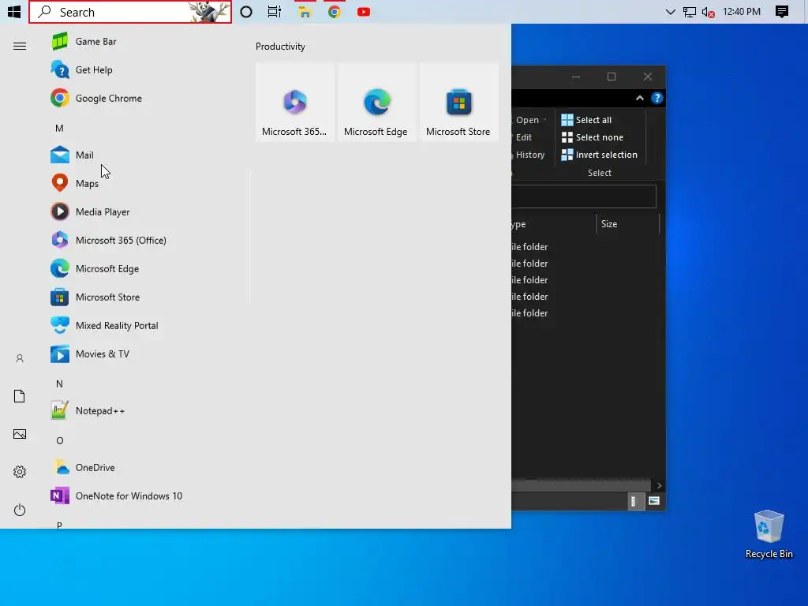The width and height of the screenshot is (808, 606).
Task: Click the Microsoft Store productivity tile
Action: pos(458,102)
